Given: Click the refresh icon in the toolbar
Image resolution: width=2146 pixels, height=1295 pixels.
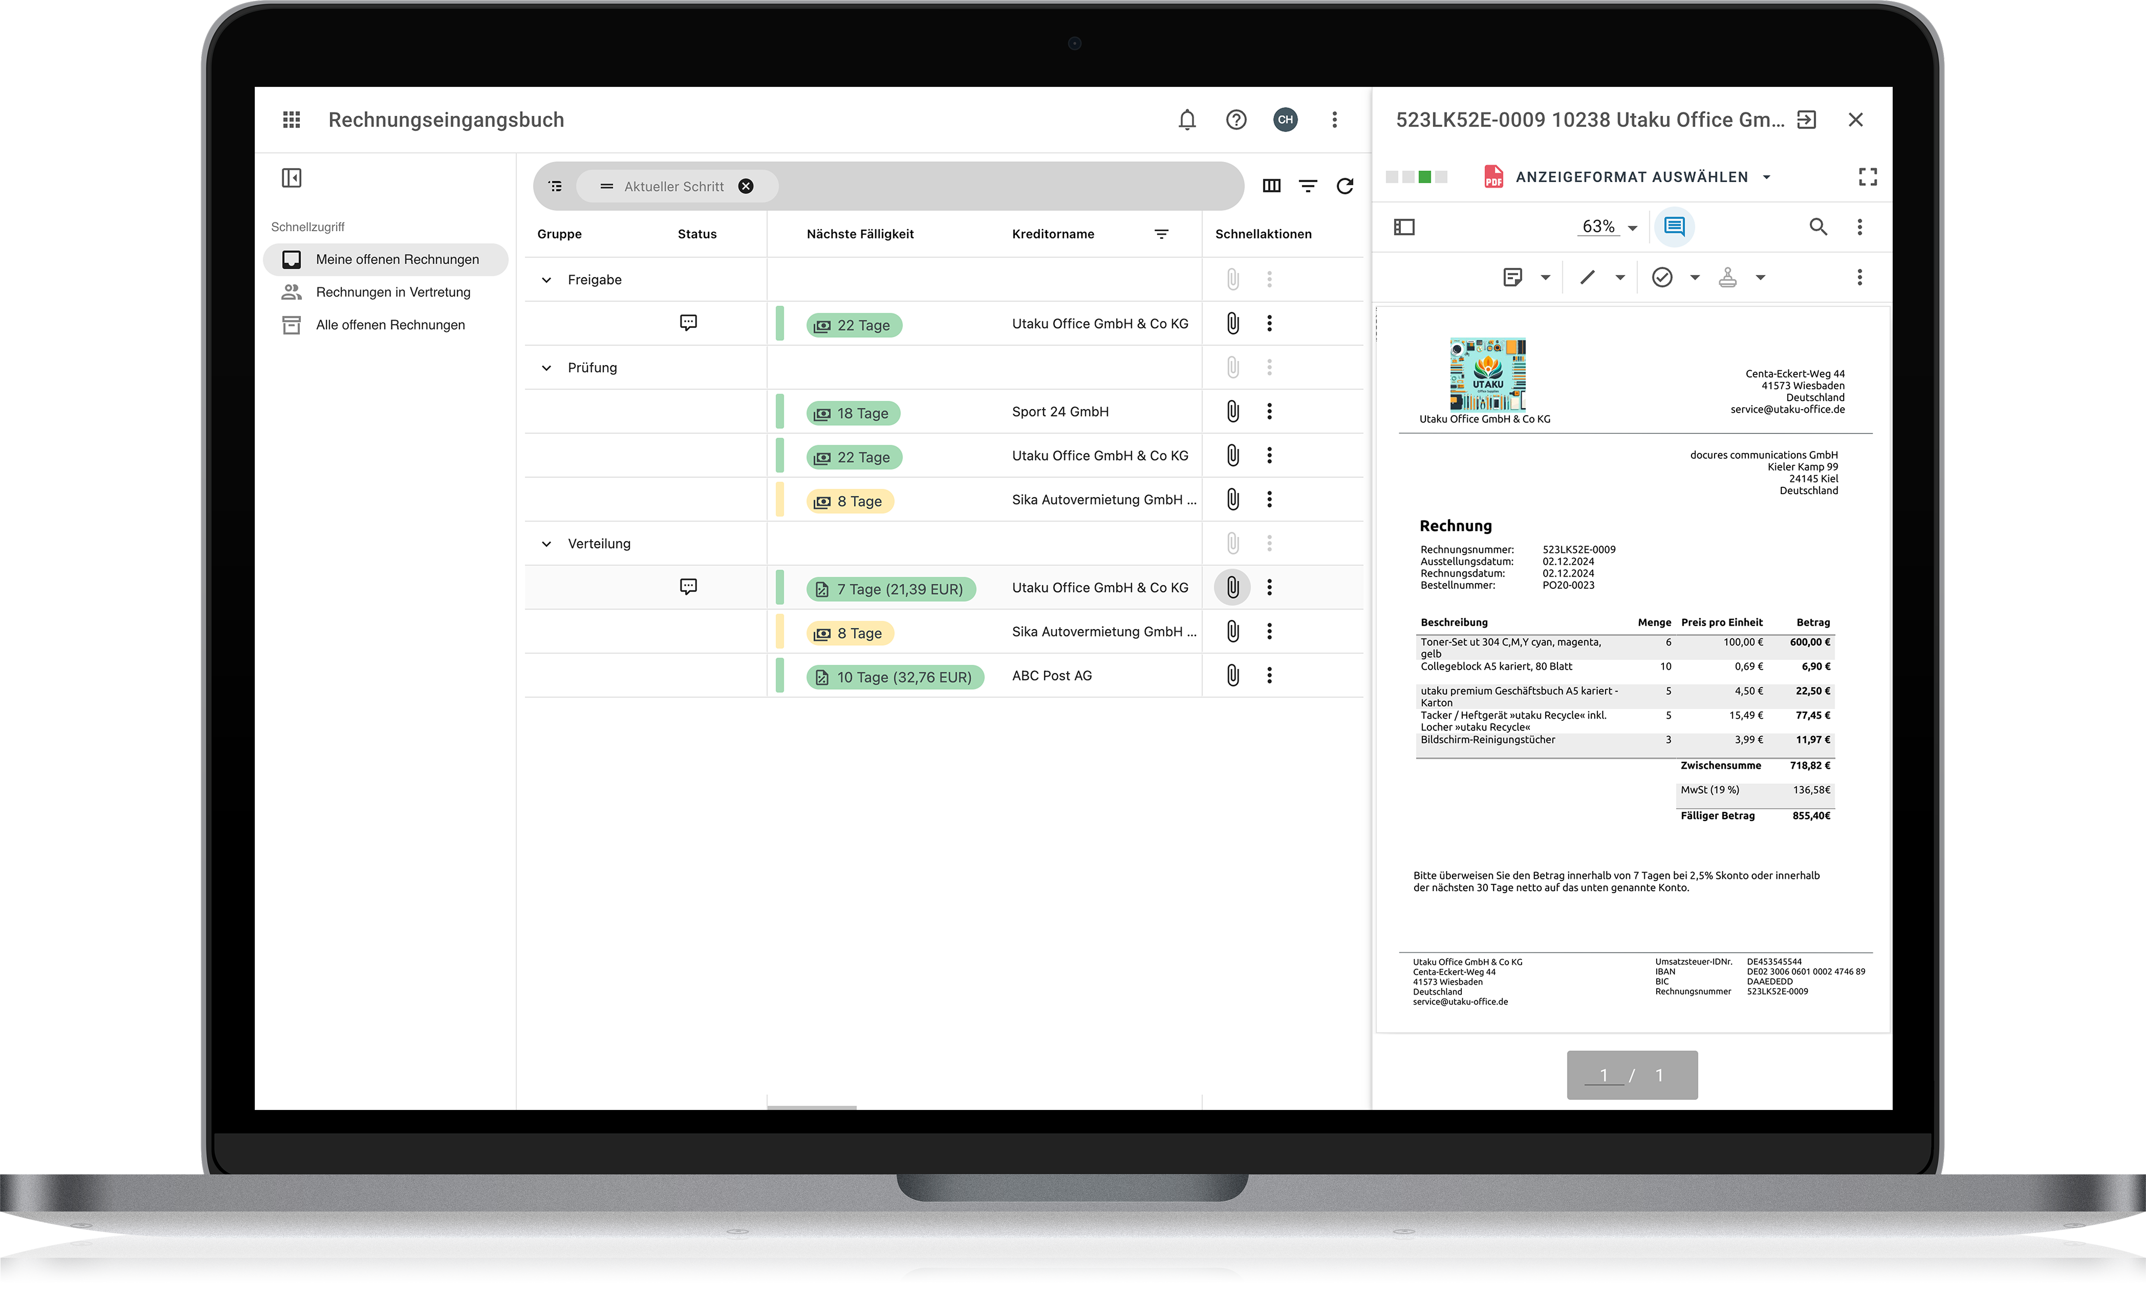Looking at the screenshot, I should click(1346, 185).
